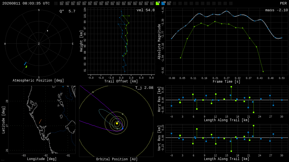The image size is (289, 162).
Task: Click the orange ground track on map
Action: (x=40, y=121)
